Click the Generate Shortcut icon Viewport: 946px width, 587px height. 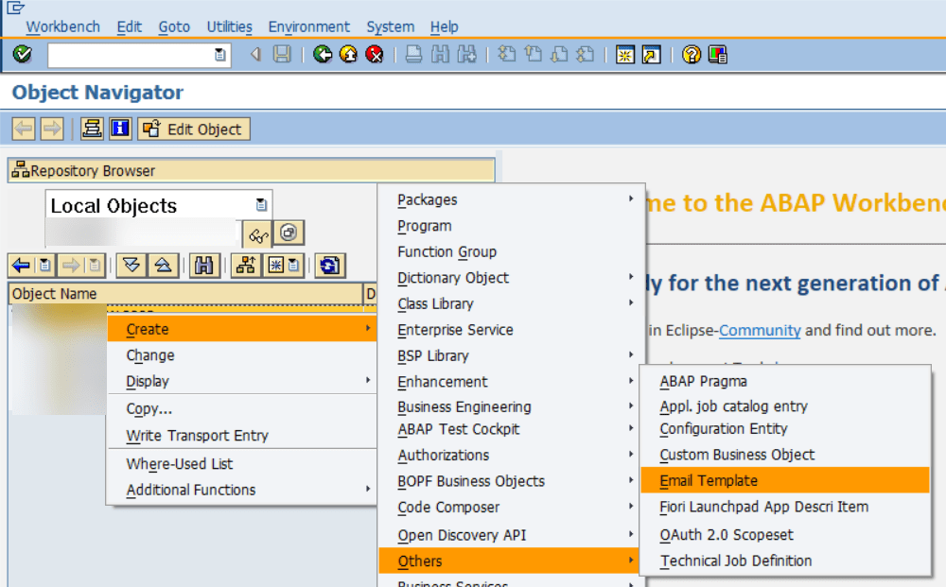pos(652,55)
